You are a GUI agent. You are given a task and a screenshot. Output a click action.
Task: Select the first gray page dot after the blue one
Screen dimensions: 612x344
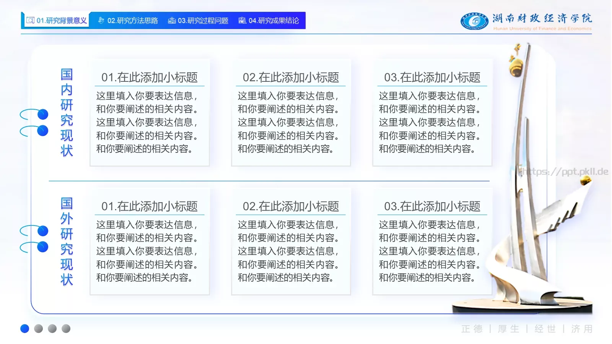click(x=39, y=329)
